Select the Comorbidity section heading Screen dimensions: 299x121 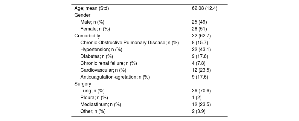coord(87,36)
